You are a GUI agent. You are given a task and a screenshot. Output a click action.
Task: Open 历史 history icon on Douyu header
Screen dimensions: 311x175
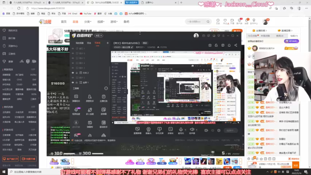(x=218, y=21)
